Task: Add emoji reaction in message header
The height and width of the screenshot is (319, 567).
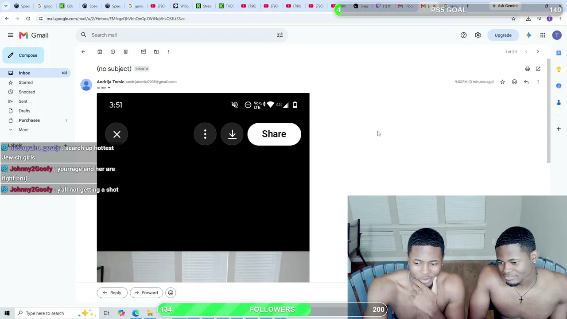Action: click(514, 82)
